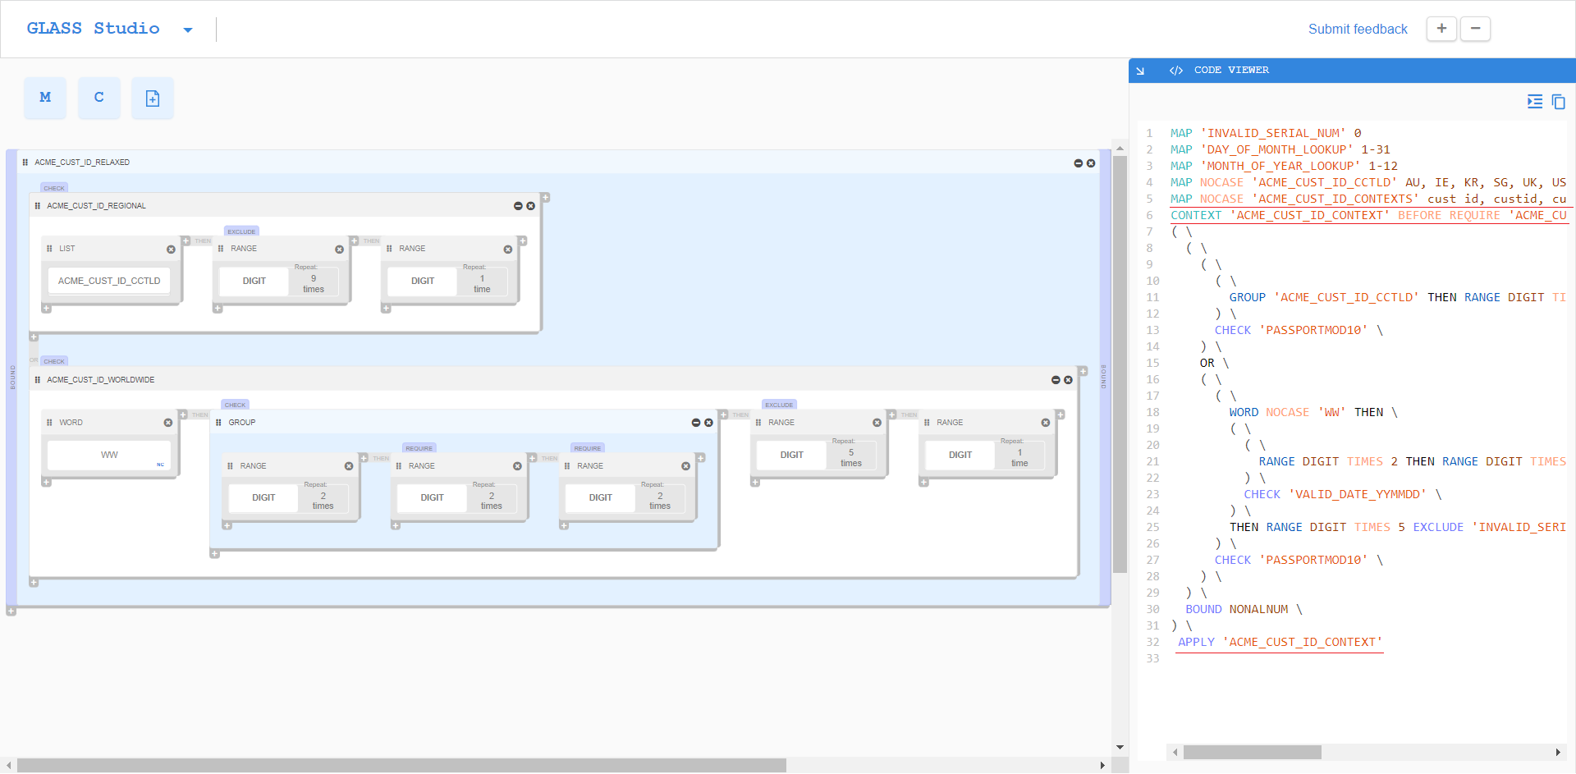
Task: Grab the drag handle of ACME_CUST_ID_RELAXED
Action: [25, 163]
